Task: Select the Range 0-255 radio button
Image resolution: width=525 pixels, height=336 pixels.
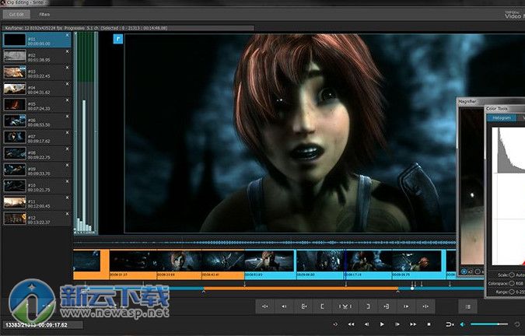Action: pos(512,292)
